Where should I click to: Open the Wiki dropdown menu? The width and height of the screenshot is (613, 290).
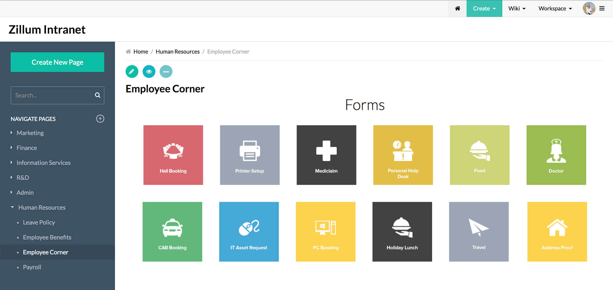[x=517, y=8]
